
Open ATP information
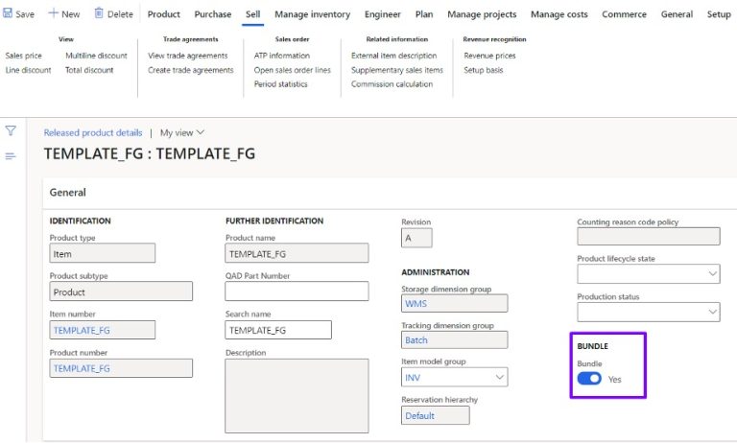[x=282, y=56]
